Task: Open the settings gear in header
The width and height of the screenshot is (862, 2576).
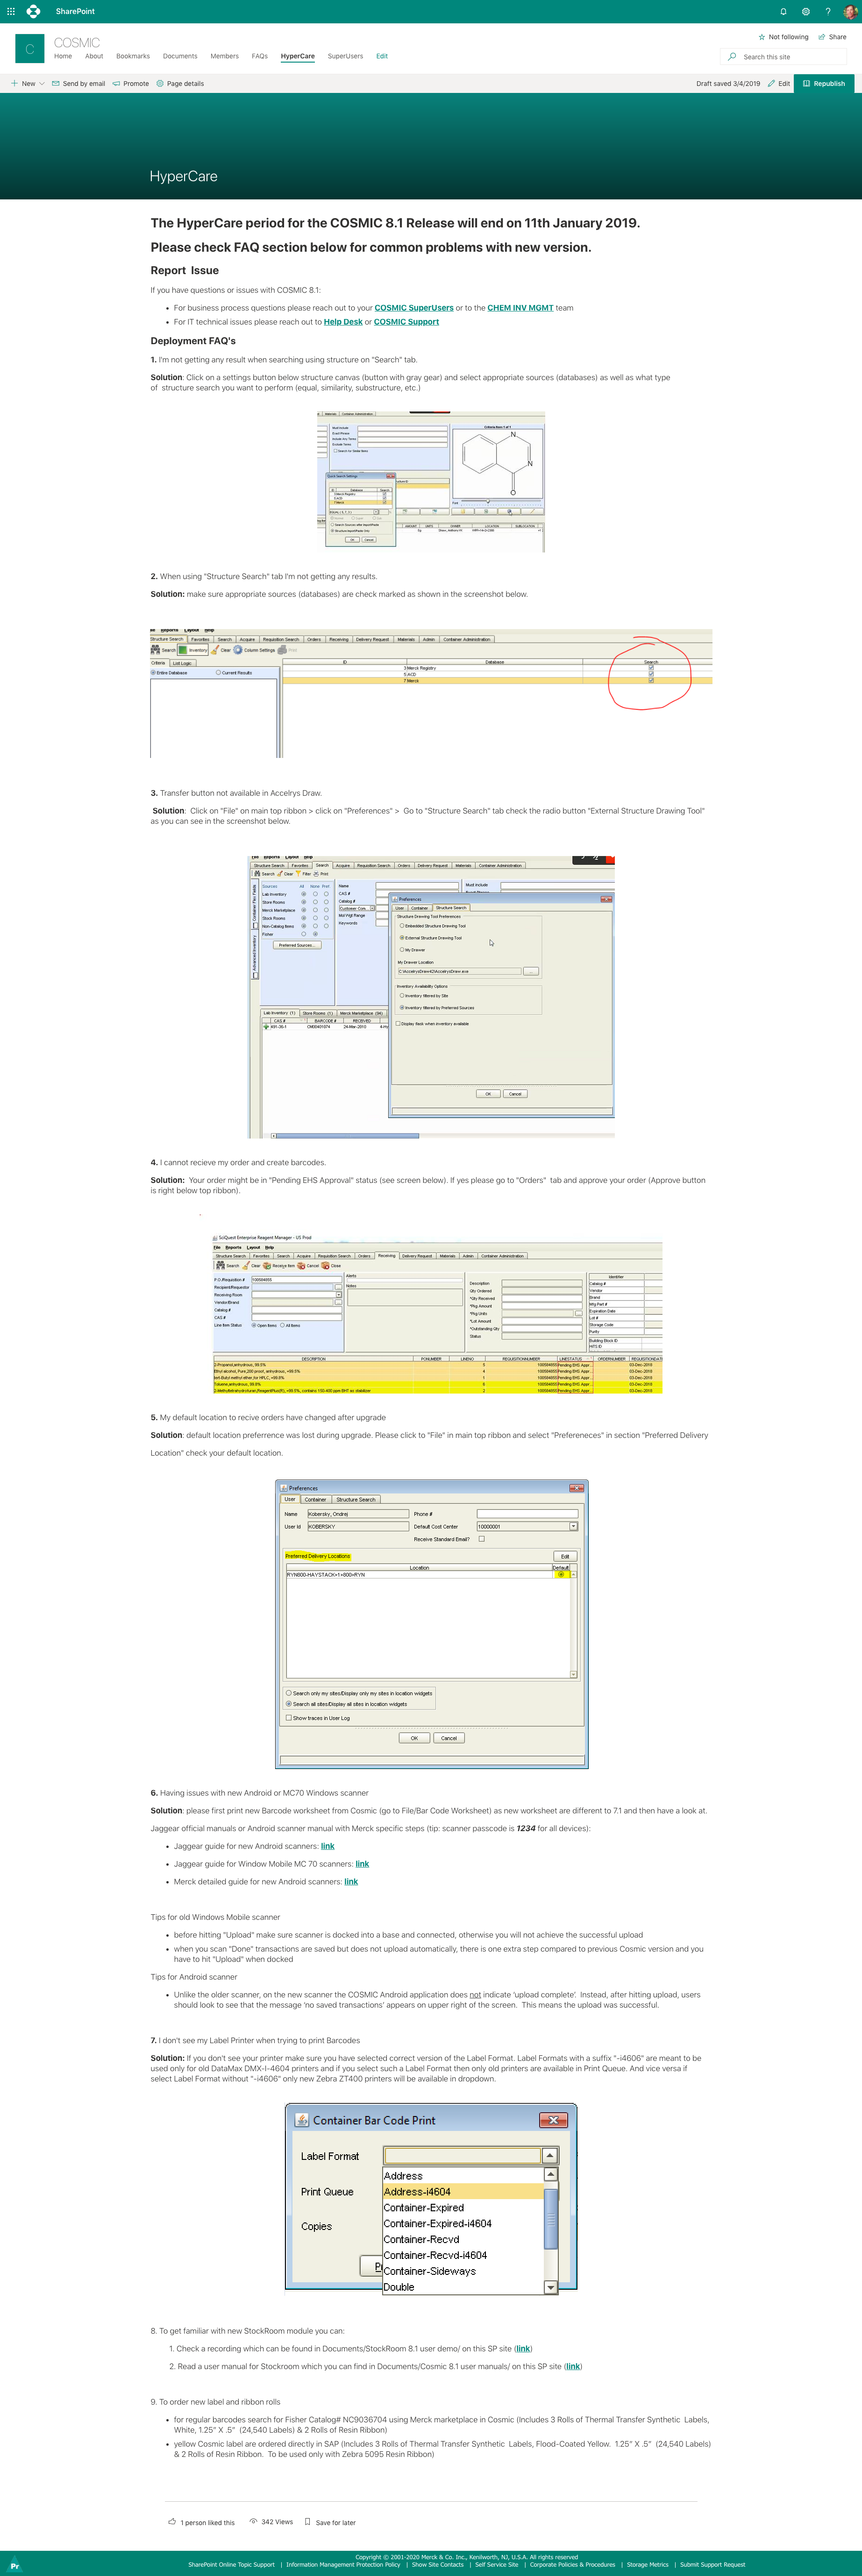Action: pyautogui.click(x=805, y=11)
